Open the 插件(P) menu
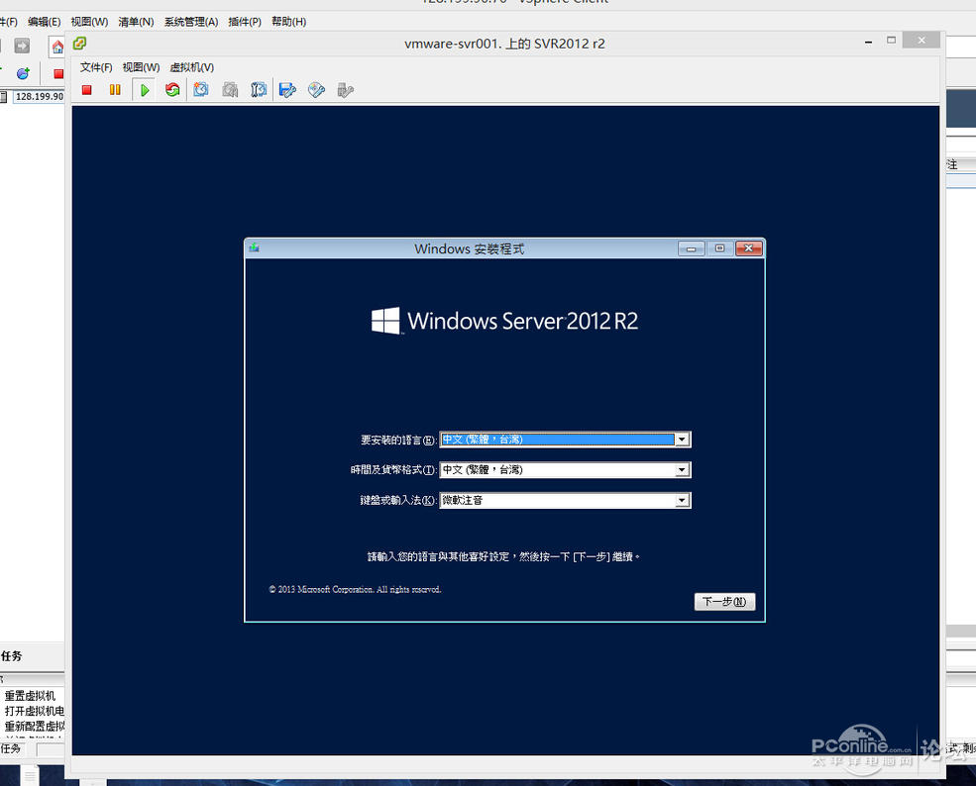976x786 pixels. [245, 22]
